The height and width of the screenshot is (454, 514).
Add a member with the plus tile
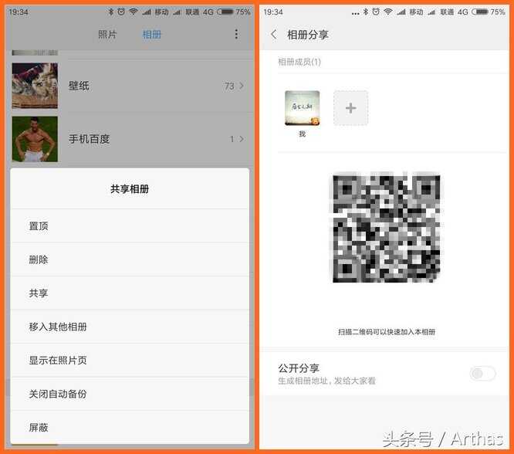tap(350, 108)
